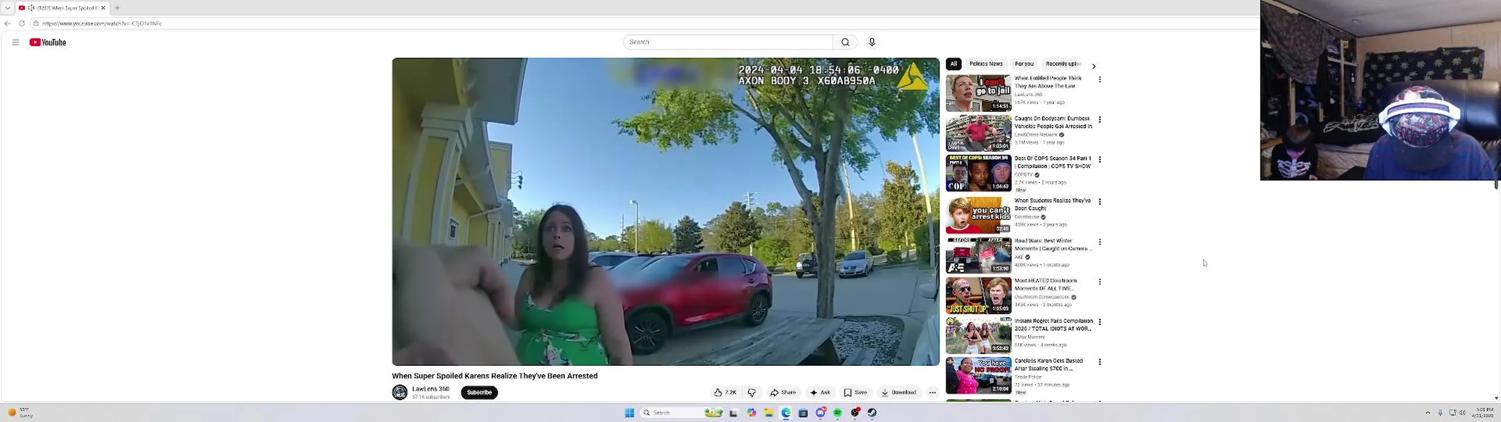This screenshot has height=422, width=1501.
Task: Start voice search with microphone icon
Action: (872, 42)
